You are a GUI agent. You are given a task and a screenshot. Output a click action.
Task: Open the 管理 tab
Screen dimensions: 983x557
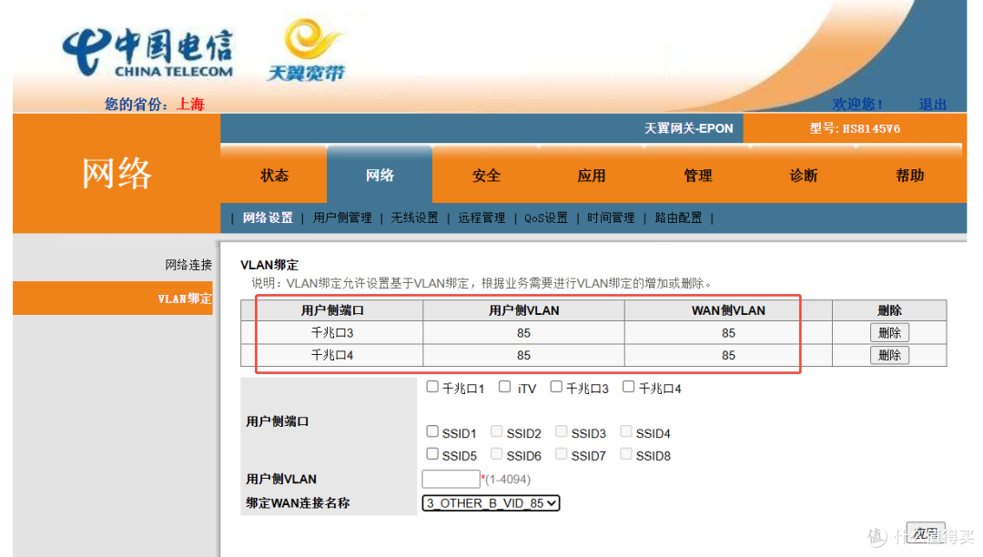point(698,176)
